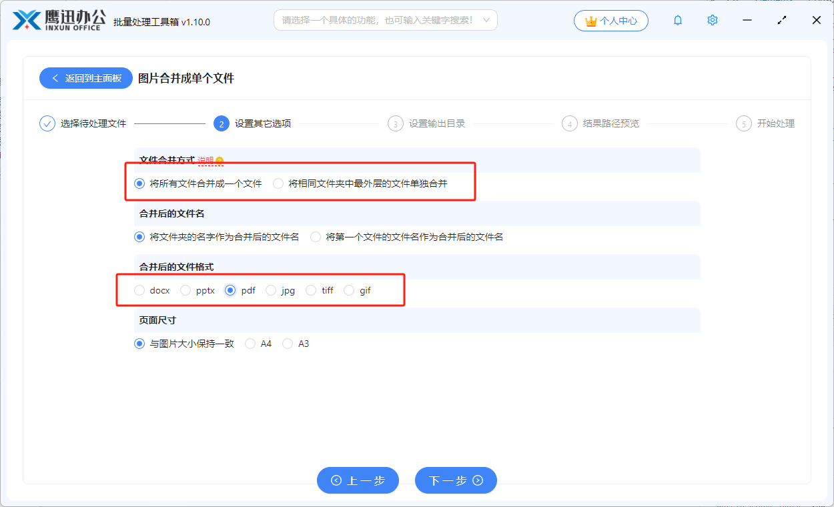Open the function search dropdown arrow
834x507 pixels.
point(486,21)
